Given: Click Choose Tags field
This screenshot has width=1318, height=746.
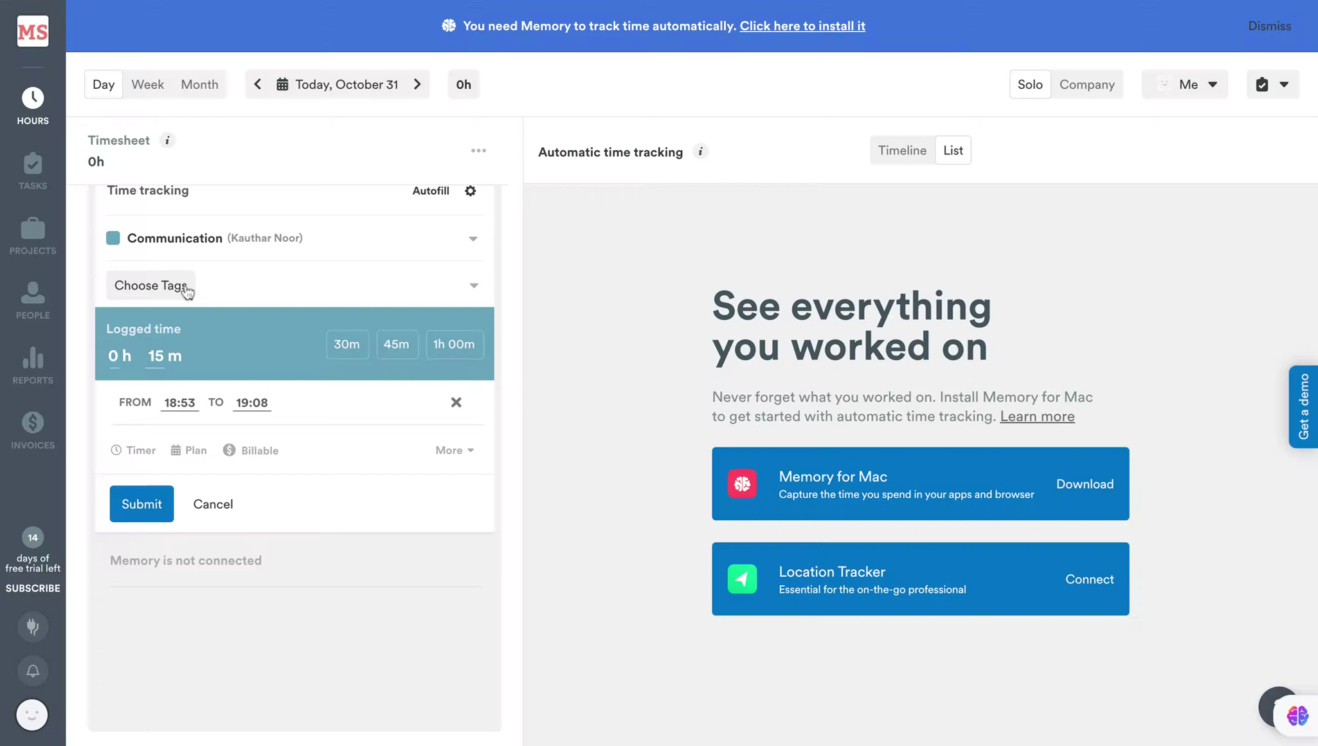Looking at the screenshot, I should (x=151, y=286).
